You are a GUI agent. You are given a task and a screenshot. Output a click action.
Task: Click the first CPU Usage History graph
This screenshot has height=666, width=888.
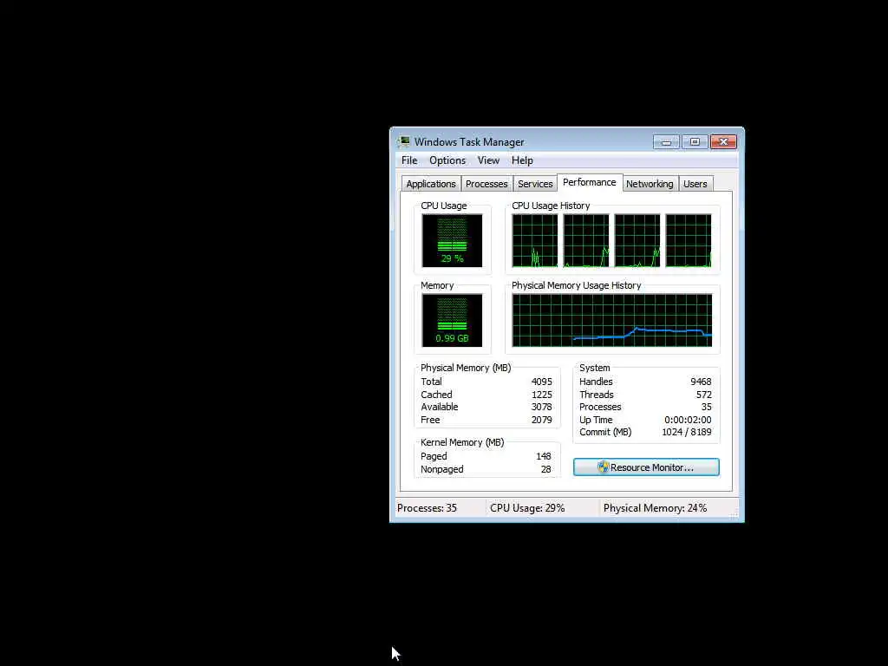click(x=534, y=240)
